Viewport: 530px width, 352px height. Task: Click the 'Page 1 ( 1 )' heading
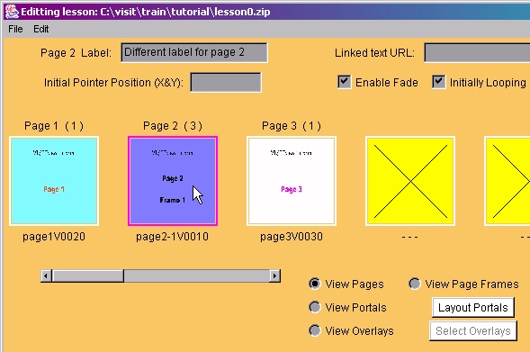(x=54, y=126)
